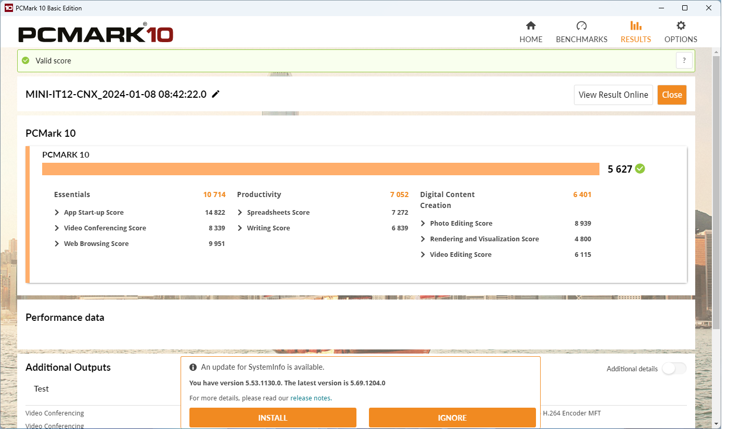Viewport: 741px width, 429px height.
Task: Click the overall score 5 627
Action: click(x=620, y=169)
